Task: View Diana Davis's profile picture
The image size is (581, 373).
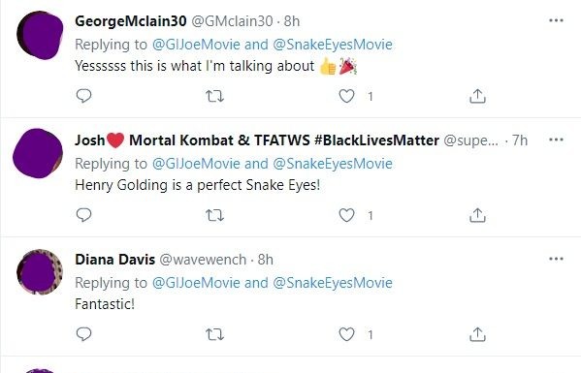Action: [x=40, y=272]
